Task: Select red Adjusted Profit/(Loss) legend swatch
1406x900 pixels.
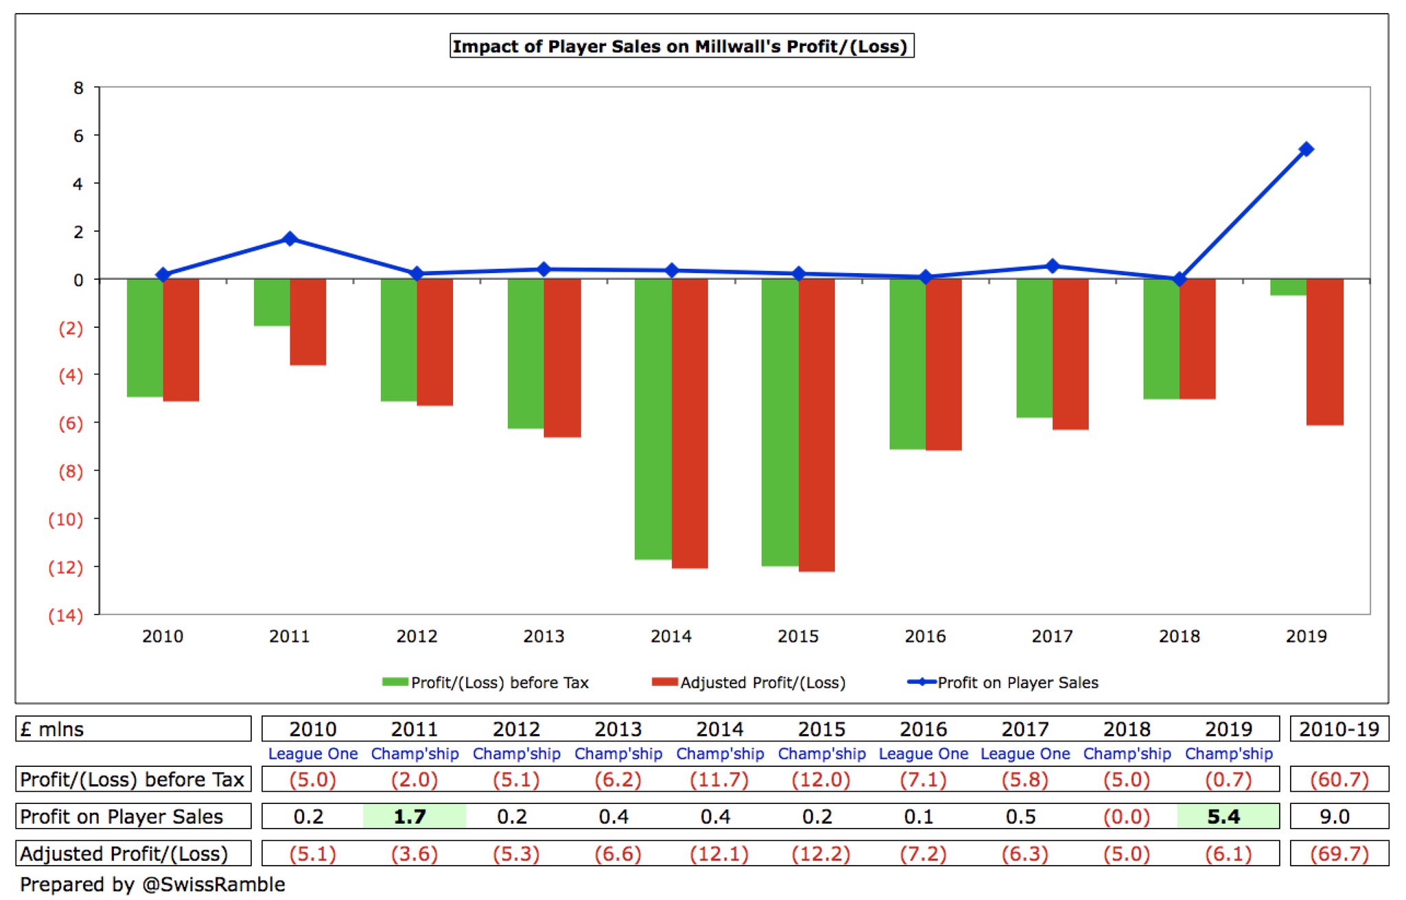Action: (x=665, y=683)
